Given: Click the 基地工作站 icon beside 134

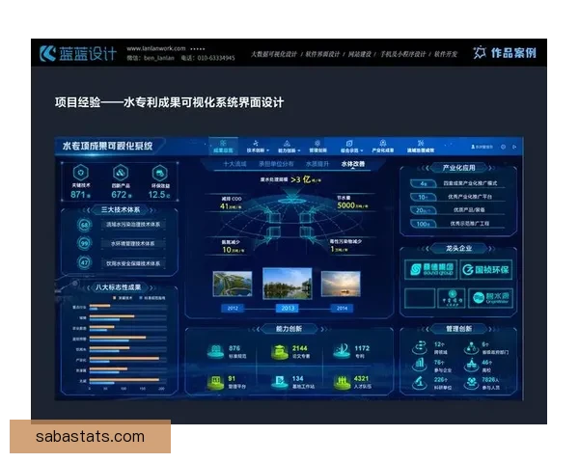Looking at the screenshot, I should point(280,382).
